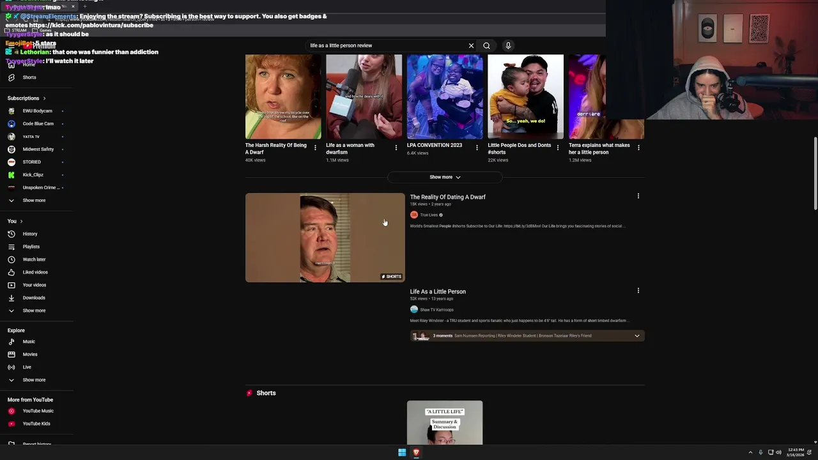Open The Reality Of Dating A Dwarf title
818x460 pixels.
[447, 197]
